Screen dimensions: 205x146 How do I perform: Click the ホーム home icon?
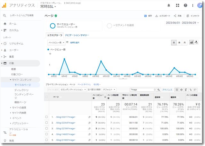point(5,24)
